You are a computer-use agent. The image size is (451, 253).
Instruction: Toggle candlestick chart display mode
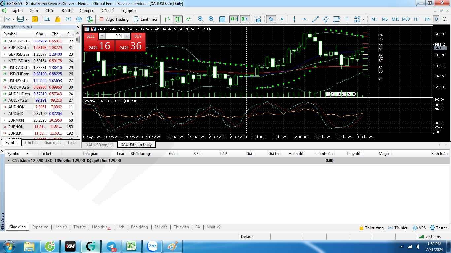point(178,19)
